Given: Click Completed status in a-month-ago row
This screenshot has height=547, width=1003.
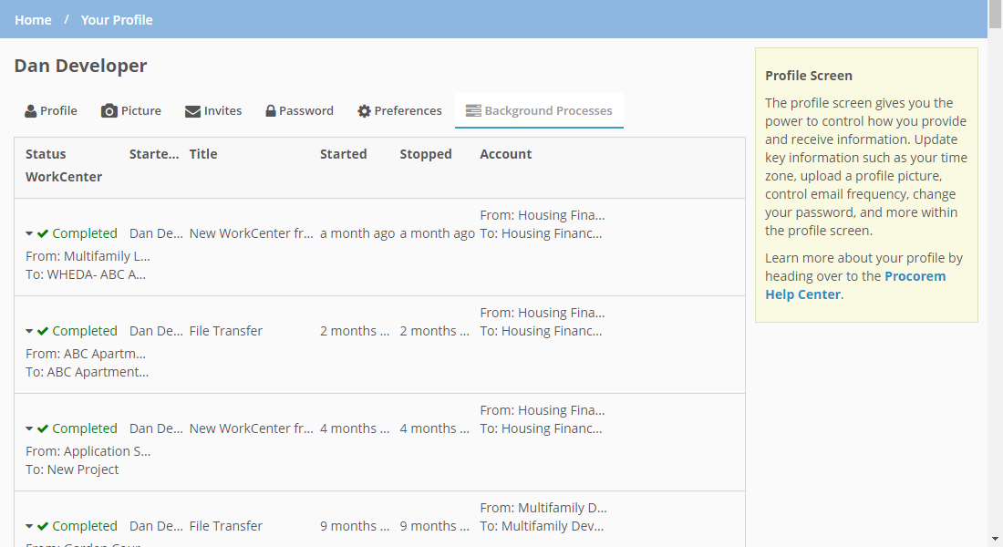Looking at the screenshot, I should 85,233.
